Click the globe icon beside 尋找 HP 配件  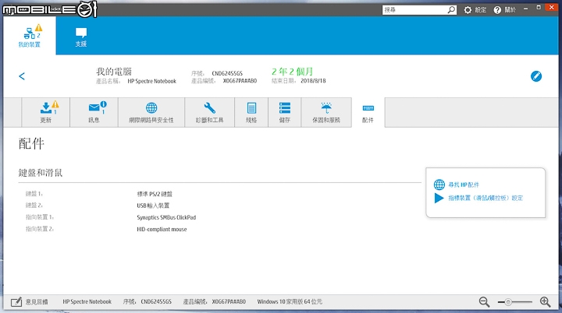(x=439, y=185)
